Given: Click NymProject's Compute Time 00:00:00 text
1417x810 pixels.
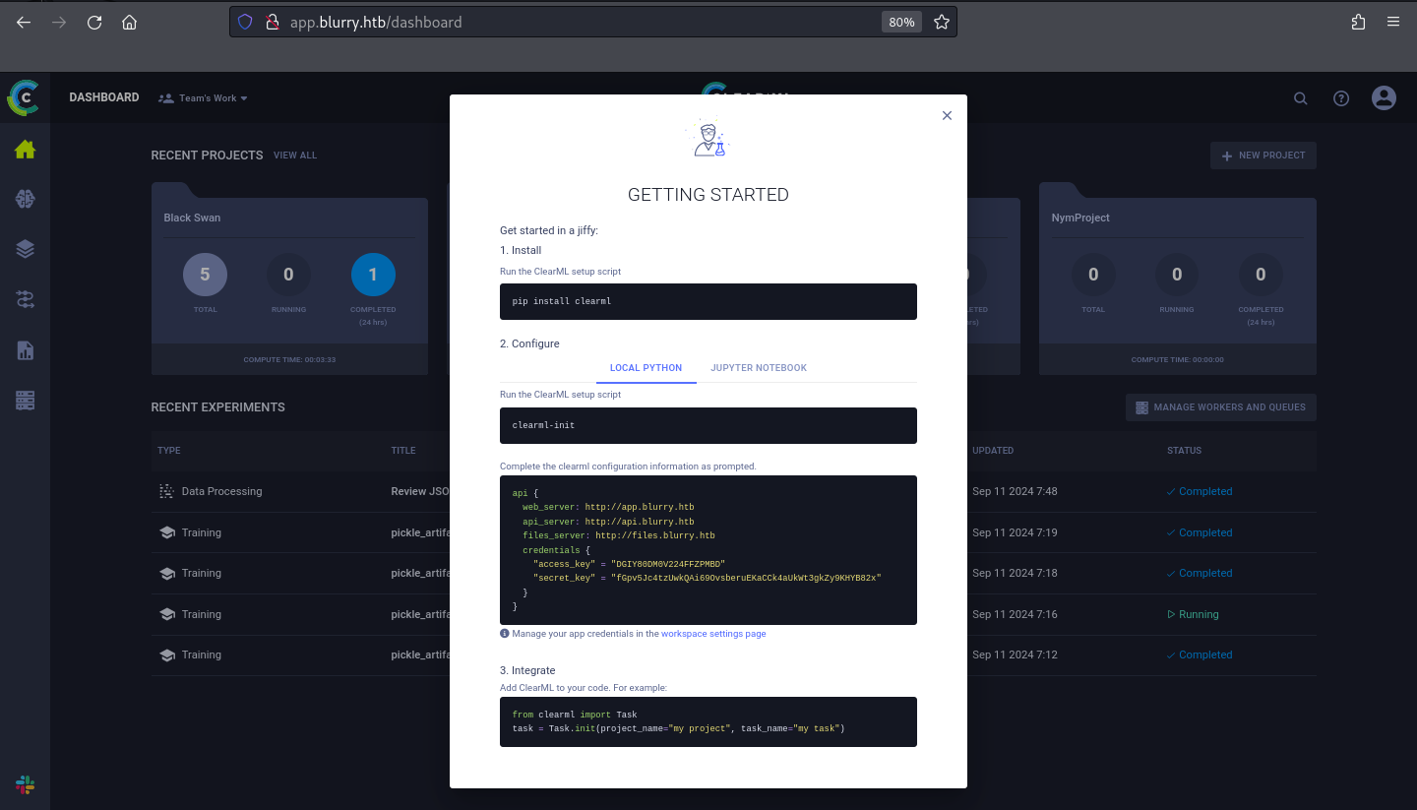Looking at the screenshot, I should (x=1178, y=360).
